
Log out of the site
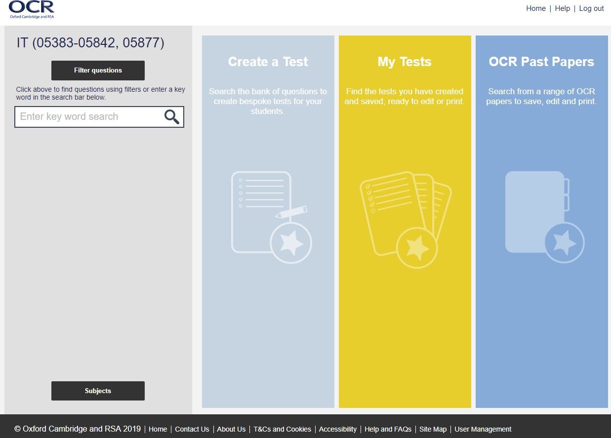(591, 8)
